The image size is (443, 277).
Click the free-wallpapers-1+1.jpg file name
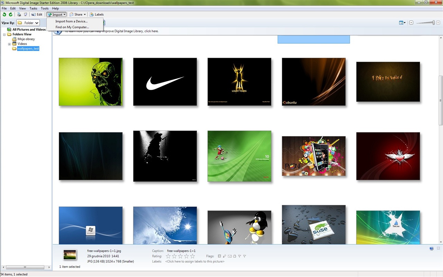pos(104,251)
